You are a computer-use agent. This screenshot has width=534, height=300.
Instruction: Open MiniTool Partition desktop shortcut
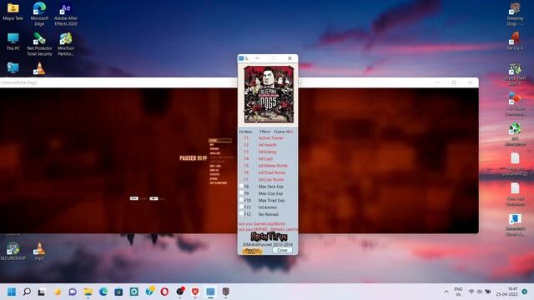(66, 44)
